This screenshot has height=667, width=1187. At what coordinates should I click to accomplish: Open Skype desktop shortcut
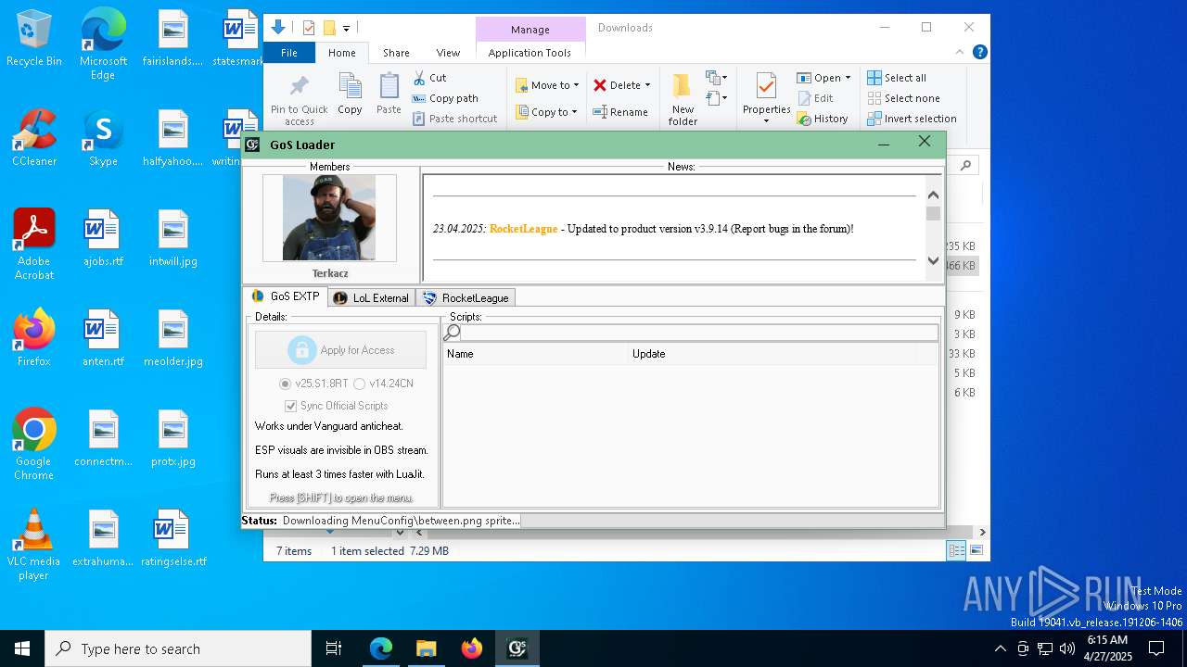click(x=103, y=138)
